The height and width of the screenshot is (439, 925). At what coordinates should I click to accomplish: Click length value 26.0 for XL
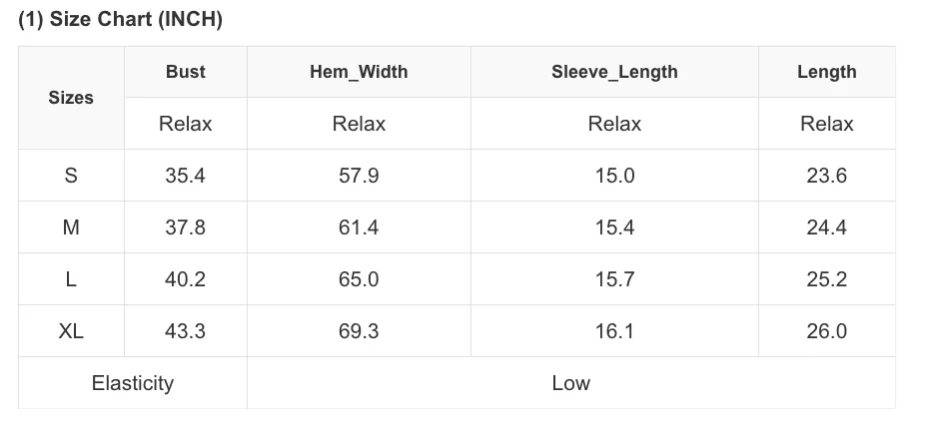826,331
